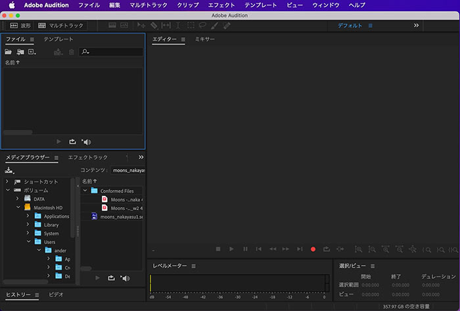Toggle Loop Playback in Files panel
The image size is (460, 311).
click(x=72, y=142)
